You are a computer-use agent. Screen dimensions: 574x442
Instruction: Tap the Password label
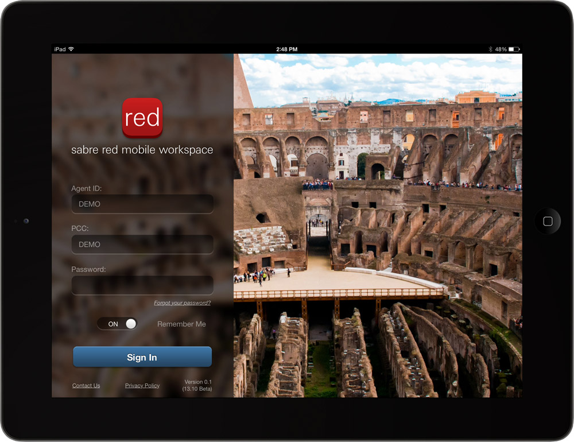click(x=88, y=270)
